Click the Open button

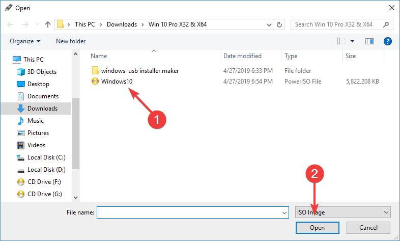[318, 228]
